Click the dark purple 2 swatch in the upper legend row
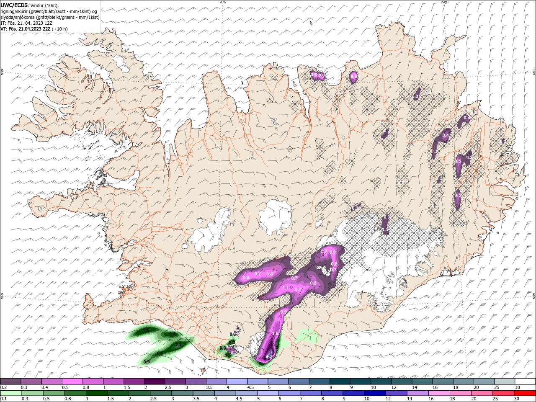 point(154,381)
